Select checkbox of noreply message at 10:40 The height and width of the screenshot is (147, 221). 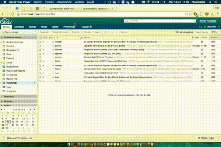[40, 65]
